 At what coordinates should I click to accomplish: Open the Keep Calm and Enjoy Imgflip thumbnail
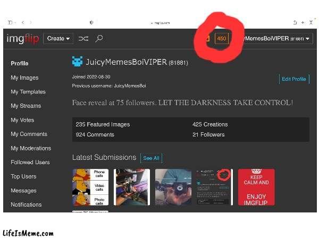(256, 187)
